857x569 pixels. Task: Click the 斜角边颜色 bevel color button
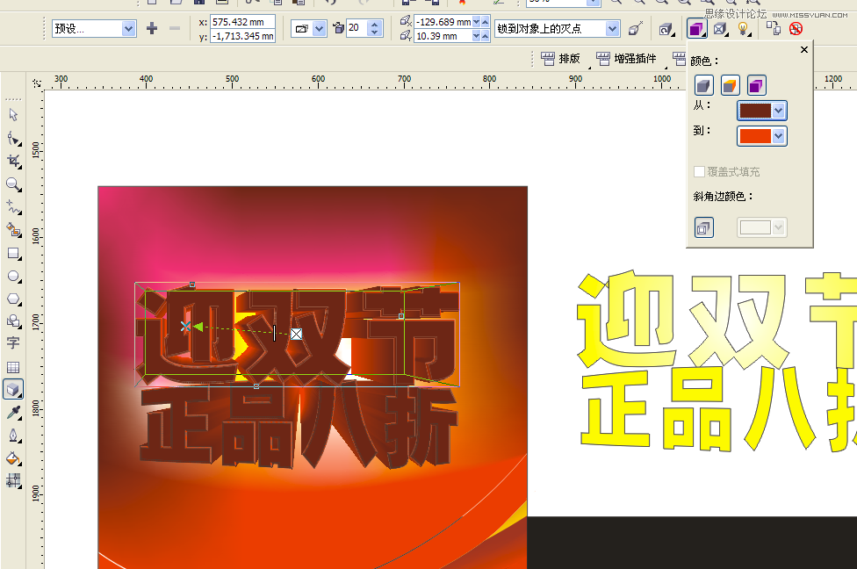(703, 227)
